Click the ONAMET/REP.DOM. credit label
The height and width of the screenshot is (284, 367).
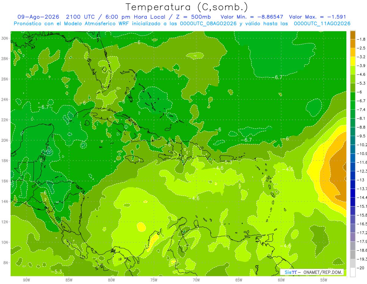pos(322,272)
